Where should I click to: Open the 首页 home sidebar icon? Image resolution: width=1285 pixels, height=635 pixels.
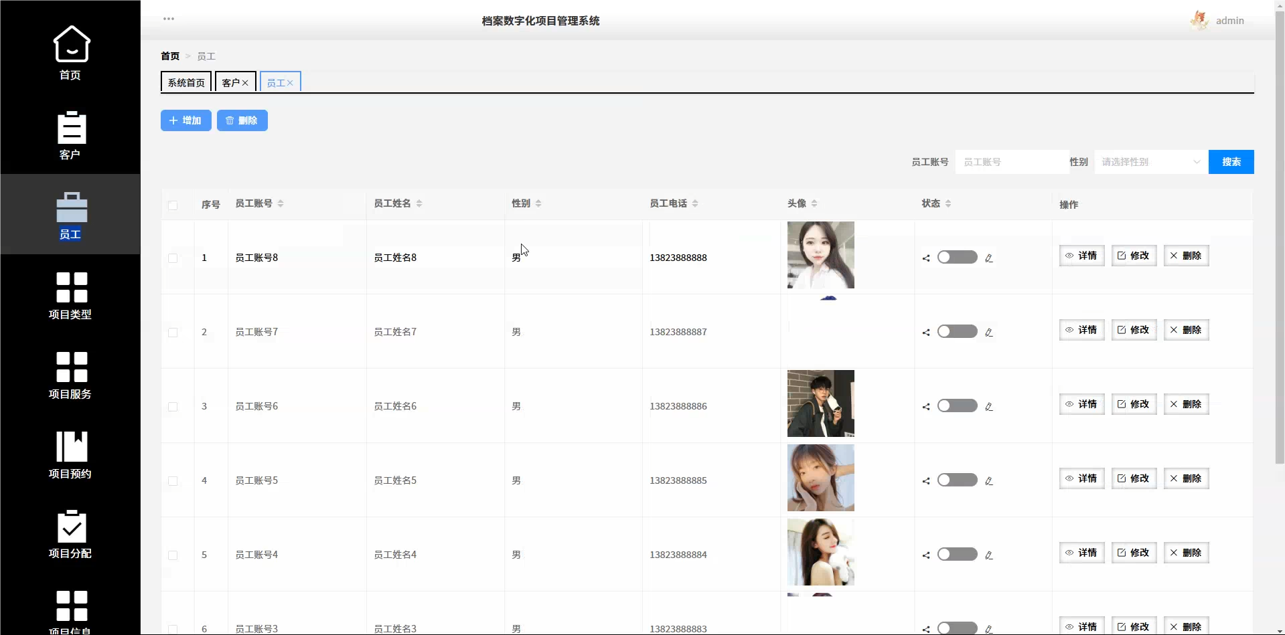click(x=71, y=44)
